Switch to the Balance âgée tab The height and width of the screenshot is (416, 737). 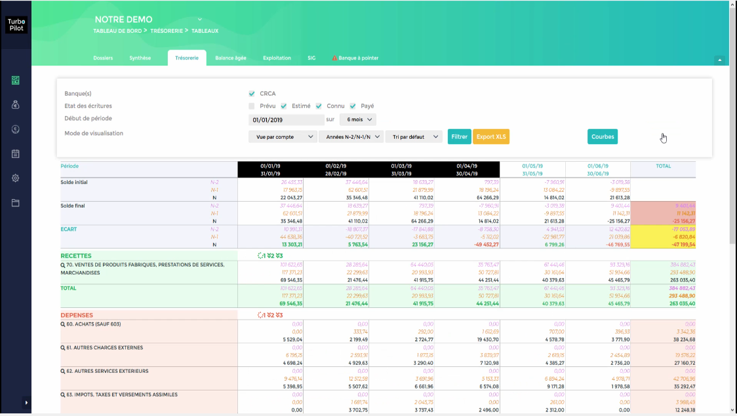[x=231, y=58]
